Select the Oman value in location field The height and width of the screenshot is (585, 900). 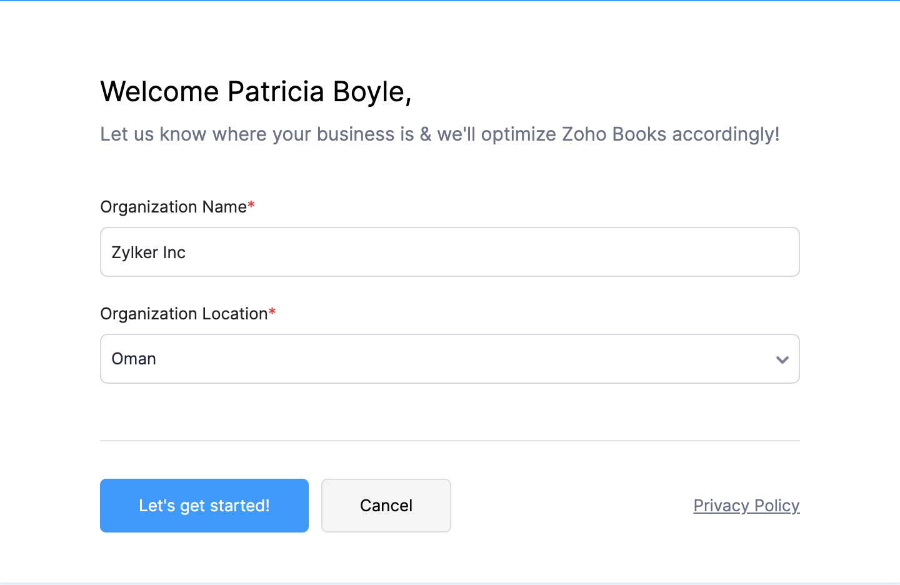click(134, 359)
